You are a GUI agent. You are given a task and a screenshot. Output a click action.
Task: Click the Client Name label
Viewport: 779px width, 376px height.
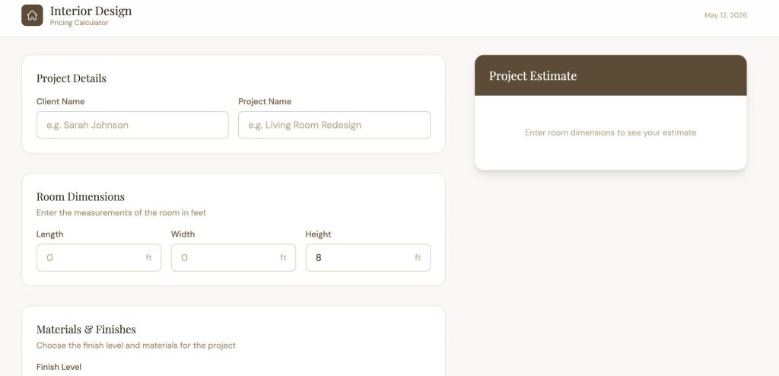[60, 101]
